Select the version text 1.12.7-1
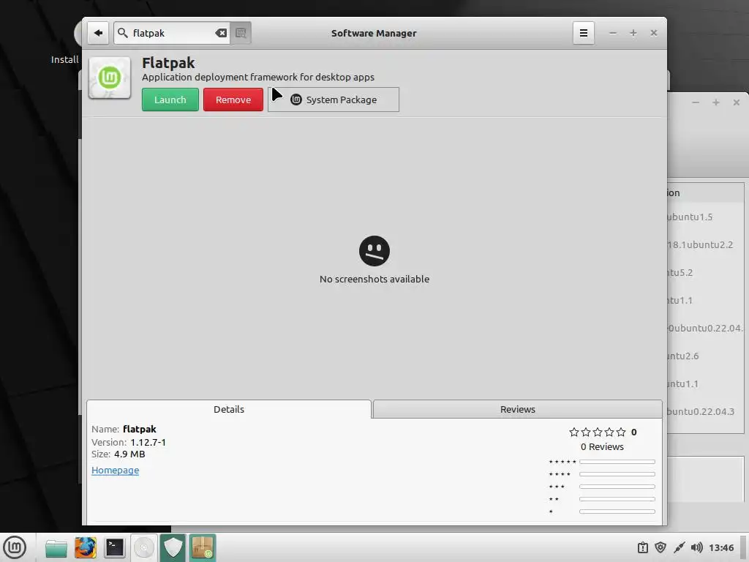Image resolution: width=749 pixels, height=562 pixels. [148, 442]
